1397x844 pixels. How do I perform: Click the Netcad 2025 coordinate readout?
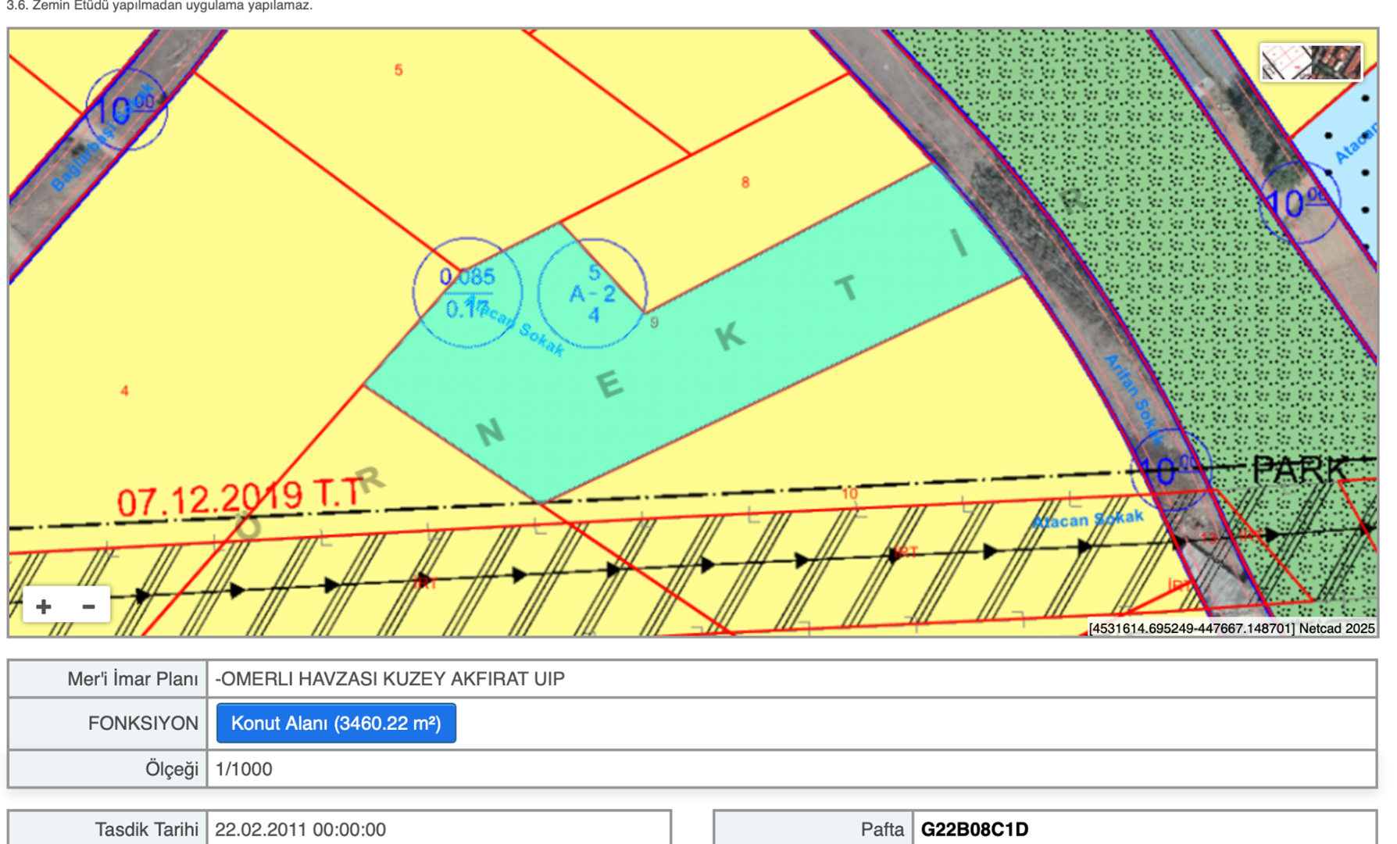(1231, 628)
